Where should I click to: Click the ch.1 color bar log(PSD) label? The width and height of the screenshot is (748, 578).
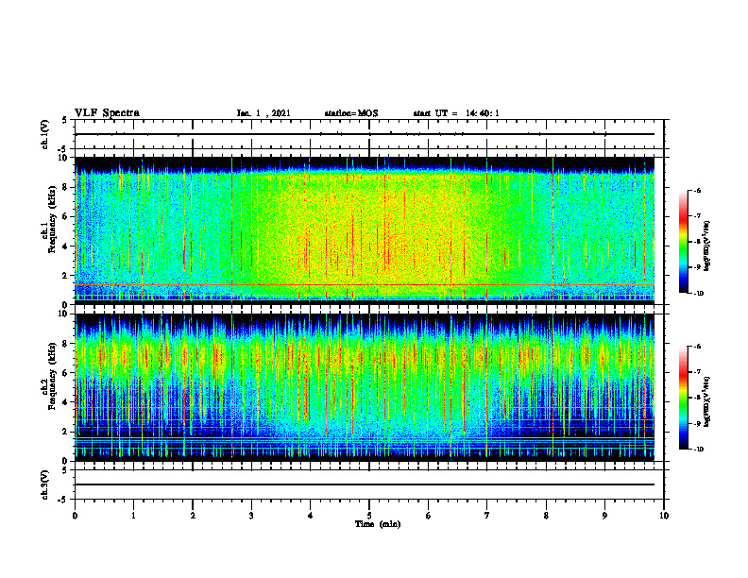click(707, 246)
